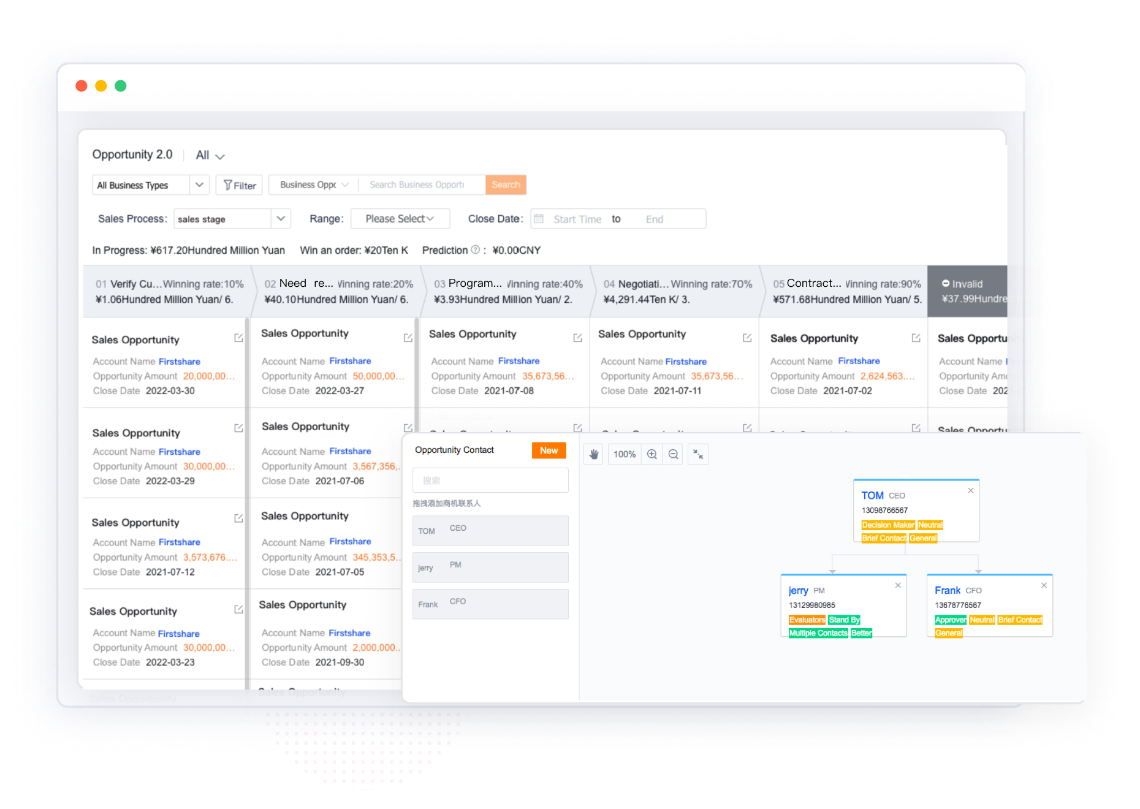Create an Opportunity Contact with New
This screenshot has width=1140, height=809.
pos(549,450)
